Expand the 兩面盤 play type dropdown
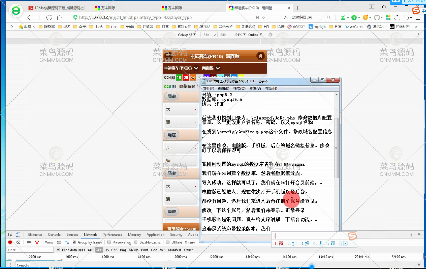Image resolution: width=426 pixels, height=269 pixels. [218, 68]
